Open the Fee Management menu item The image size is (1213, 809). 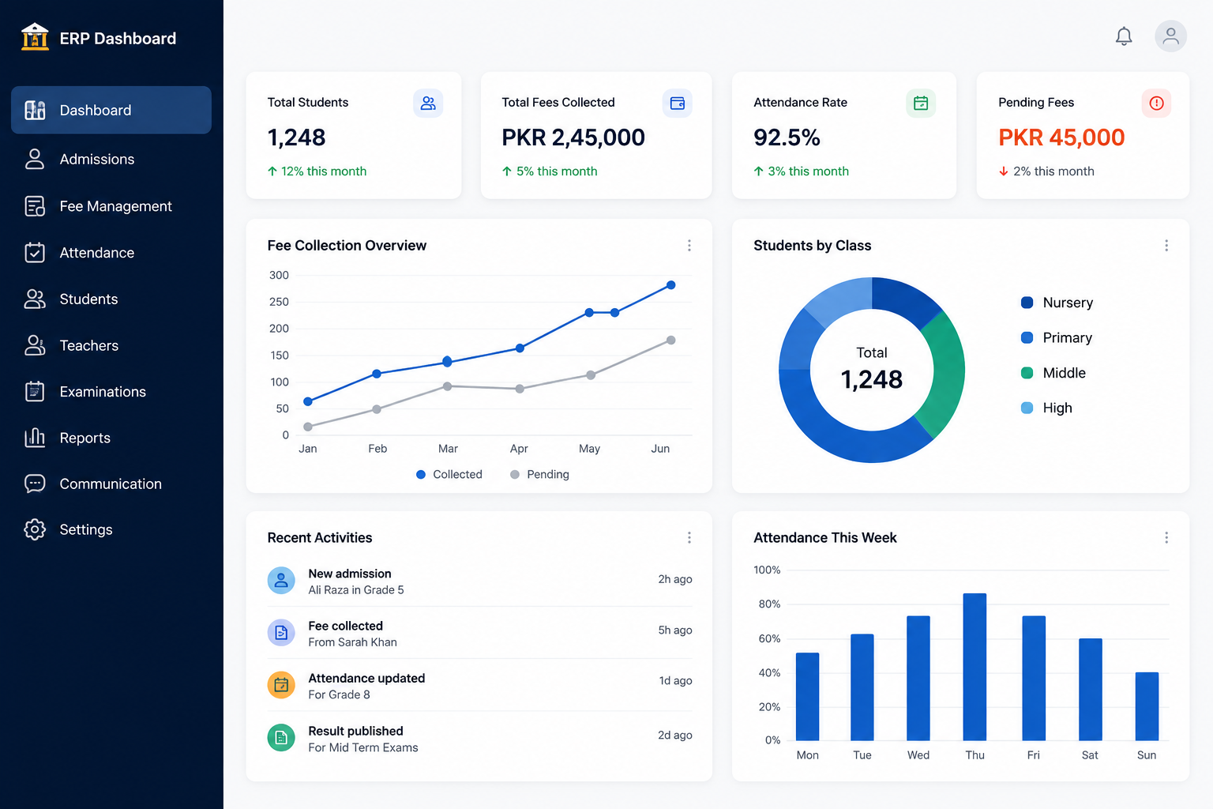[x=111, y=206]
